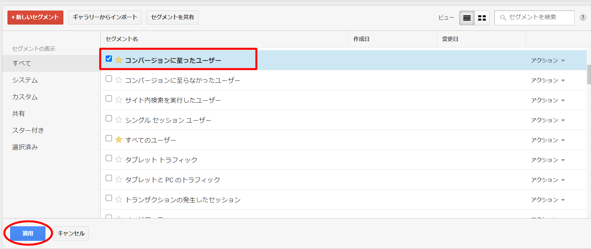Viewport: 591px width, 249px height.
Task: Click the 適用 button
Action: pyautogui.click(x=28, y=233)
